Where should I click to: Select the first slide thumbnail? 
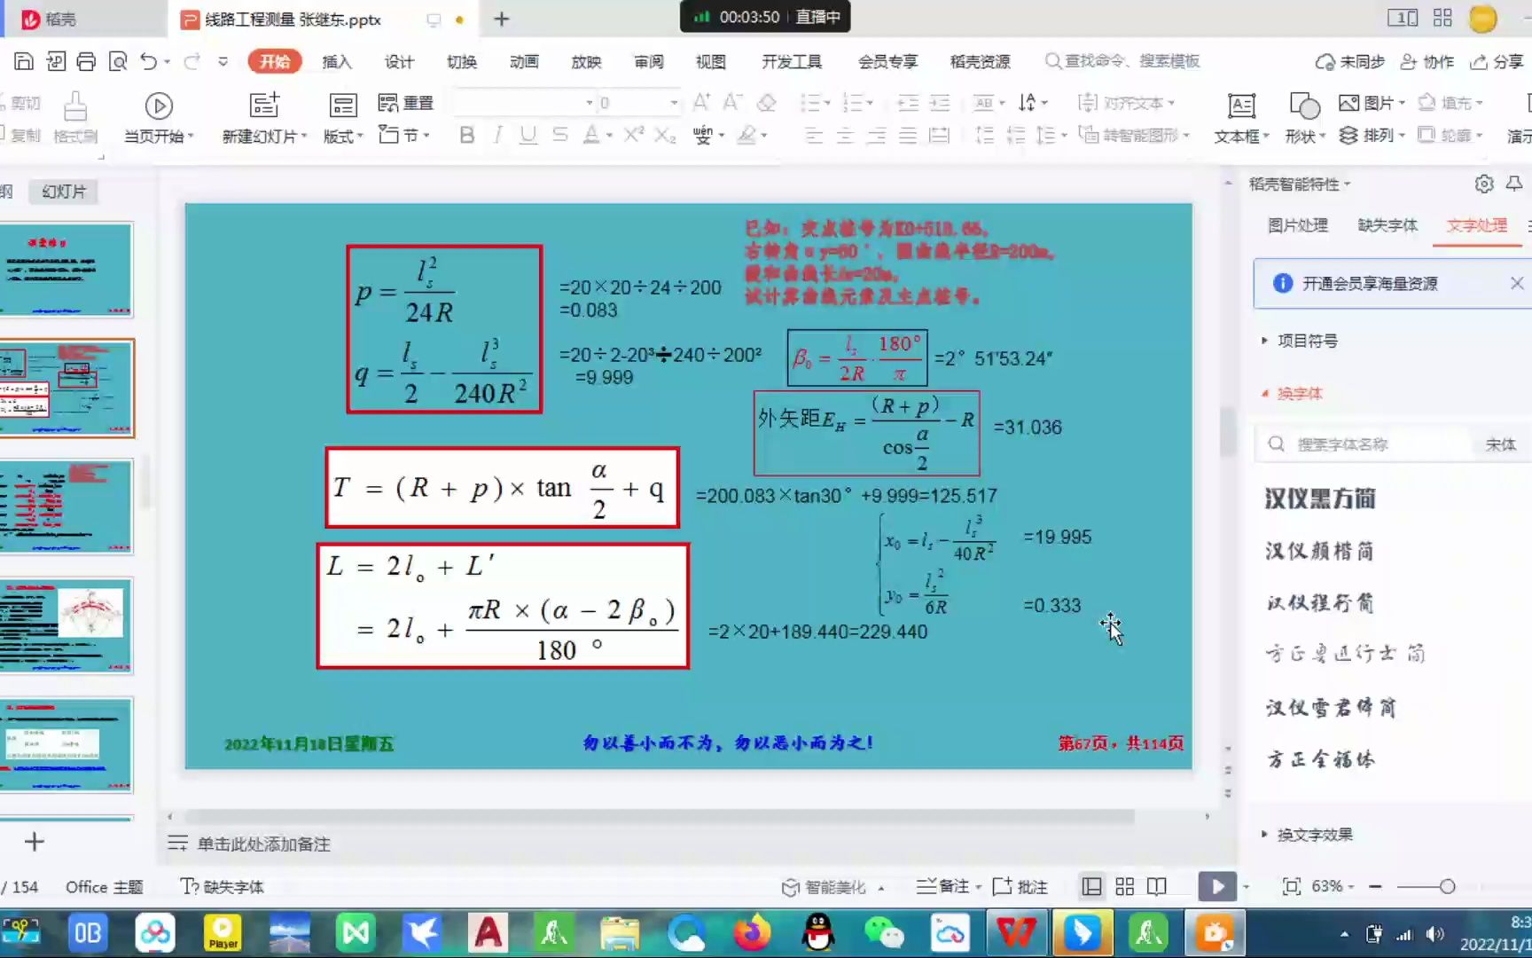(x=66, y=270)
